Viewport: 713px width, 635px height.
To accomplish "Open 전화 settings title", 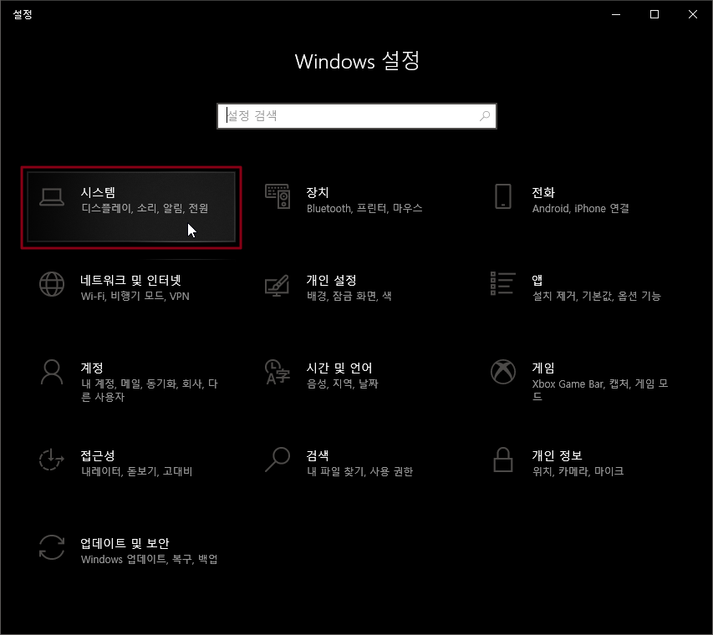I will 543,192.
